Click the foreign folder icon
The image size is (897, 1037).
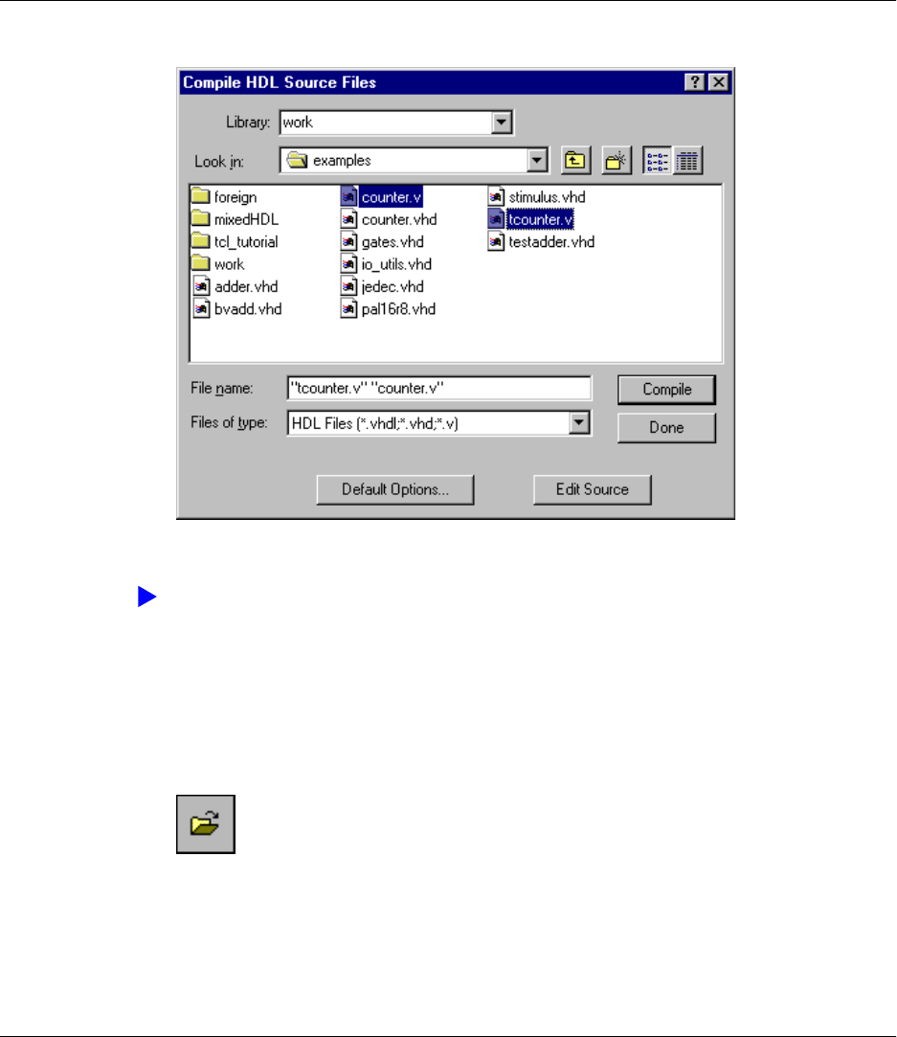[x=200, y=196]
